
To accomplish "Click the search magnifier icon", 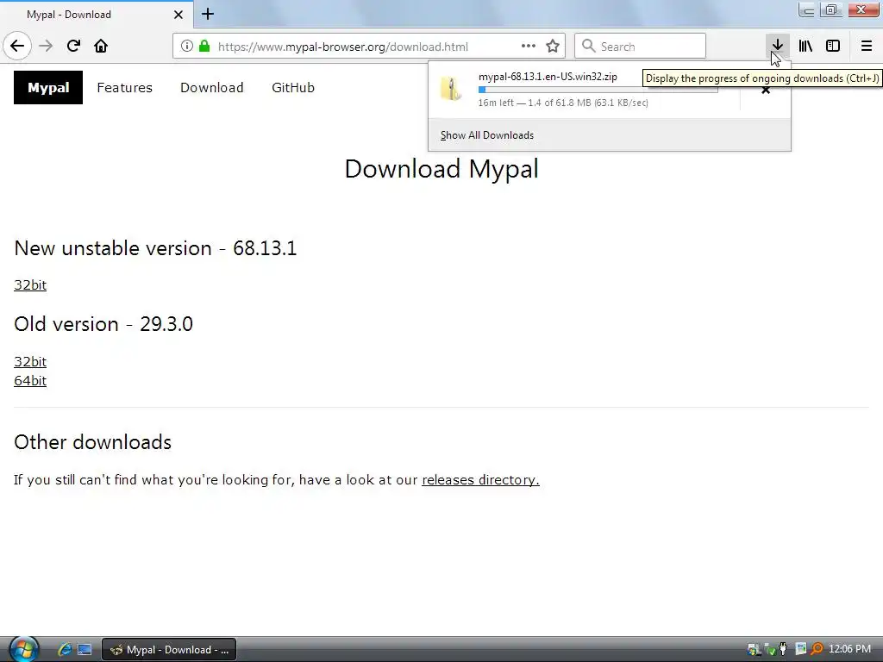I will click(x=588, y=47).
